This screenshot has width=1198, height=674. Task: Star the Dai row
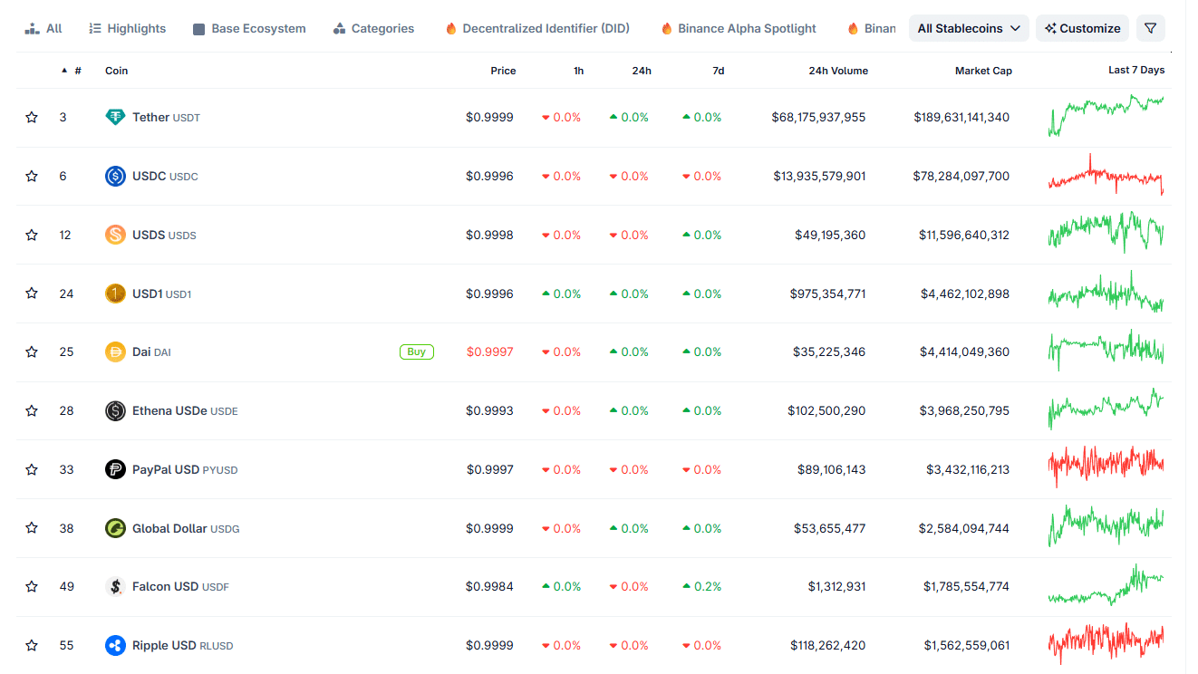32,352
